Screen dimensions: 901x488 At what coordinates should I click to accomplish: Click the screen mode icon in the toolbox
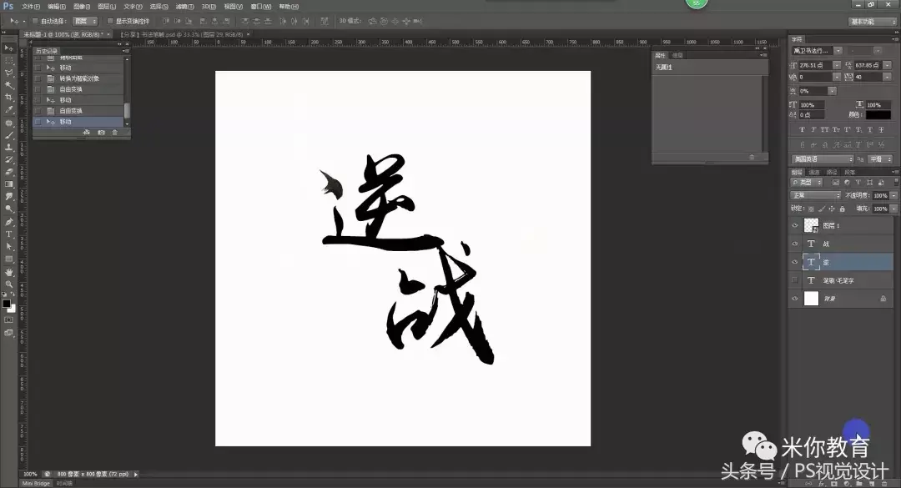[x=8, y=333]
